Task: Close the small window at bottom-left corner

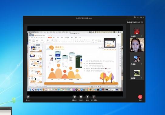Action: (10, 108)
